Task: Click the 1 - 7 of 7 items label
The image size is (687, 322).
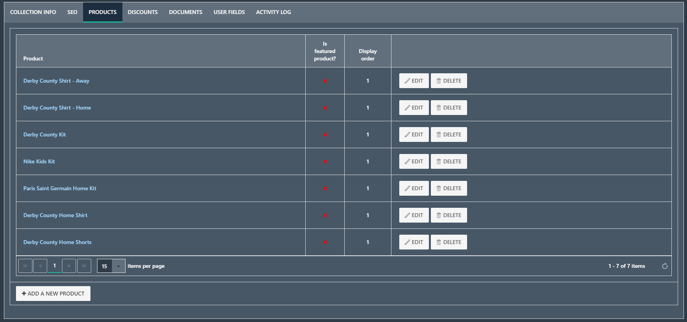Action: pos(627,266)
